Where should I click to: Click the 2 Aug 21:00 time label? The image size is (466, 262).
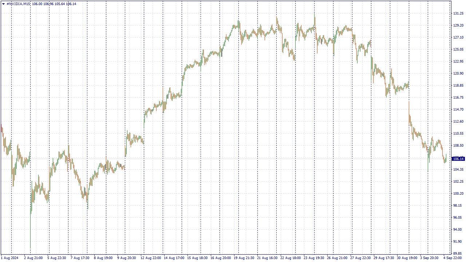point(33,258)
